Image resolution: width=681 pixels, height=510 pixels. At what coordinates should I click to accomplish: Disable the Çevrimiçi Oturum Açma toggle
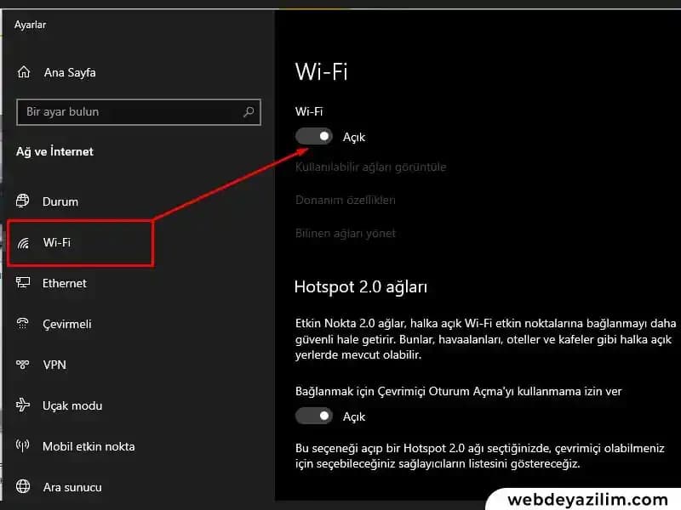(x=313, y=416)
